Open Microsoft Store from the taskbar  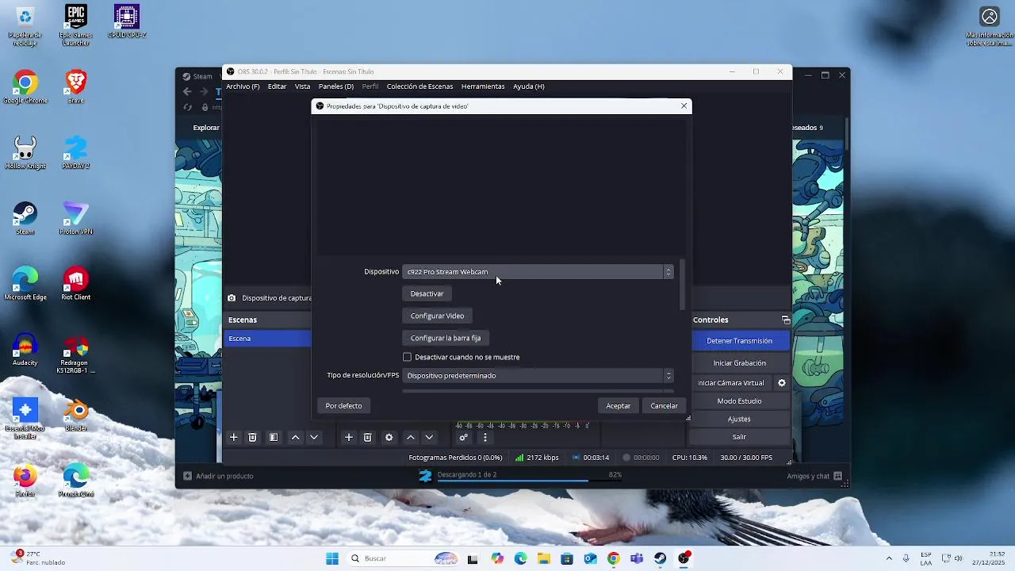point(567,558)
